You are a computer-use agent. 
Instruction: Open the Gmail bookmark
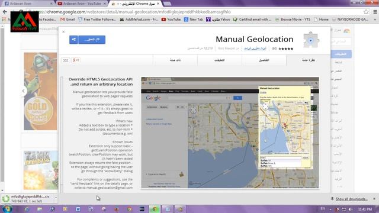(68, 20)
